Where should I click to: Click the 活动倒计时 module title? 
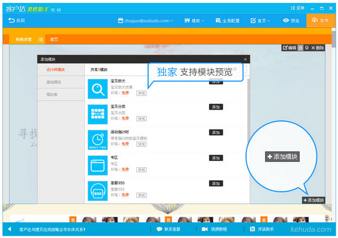tap(119, 132)
